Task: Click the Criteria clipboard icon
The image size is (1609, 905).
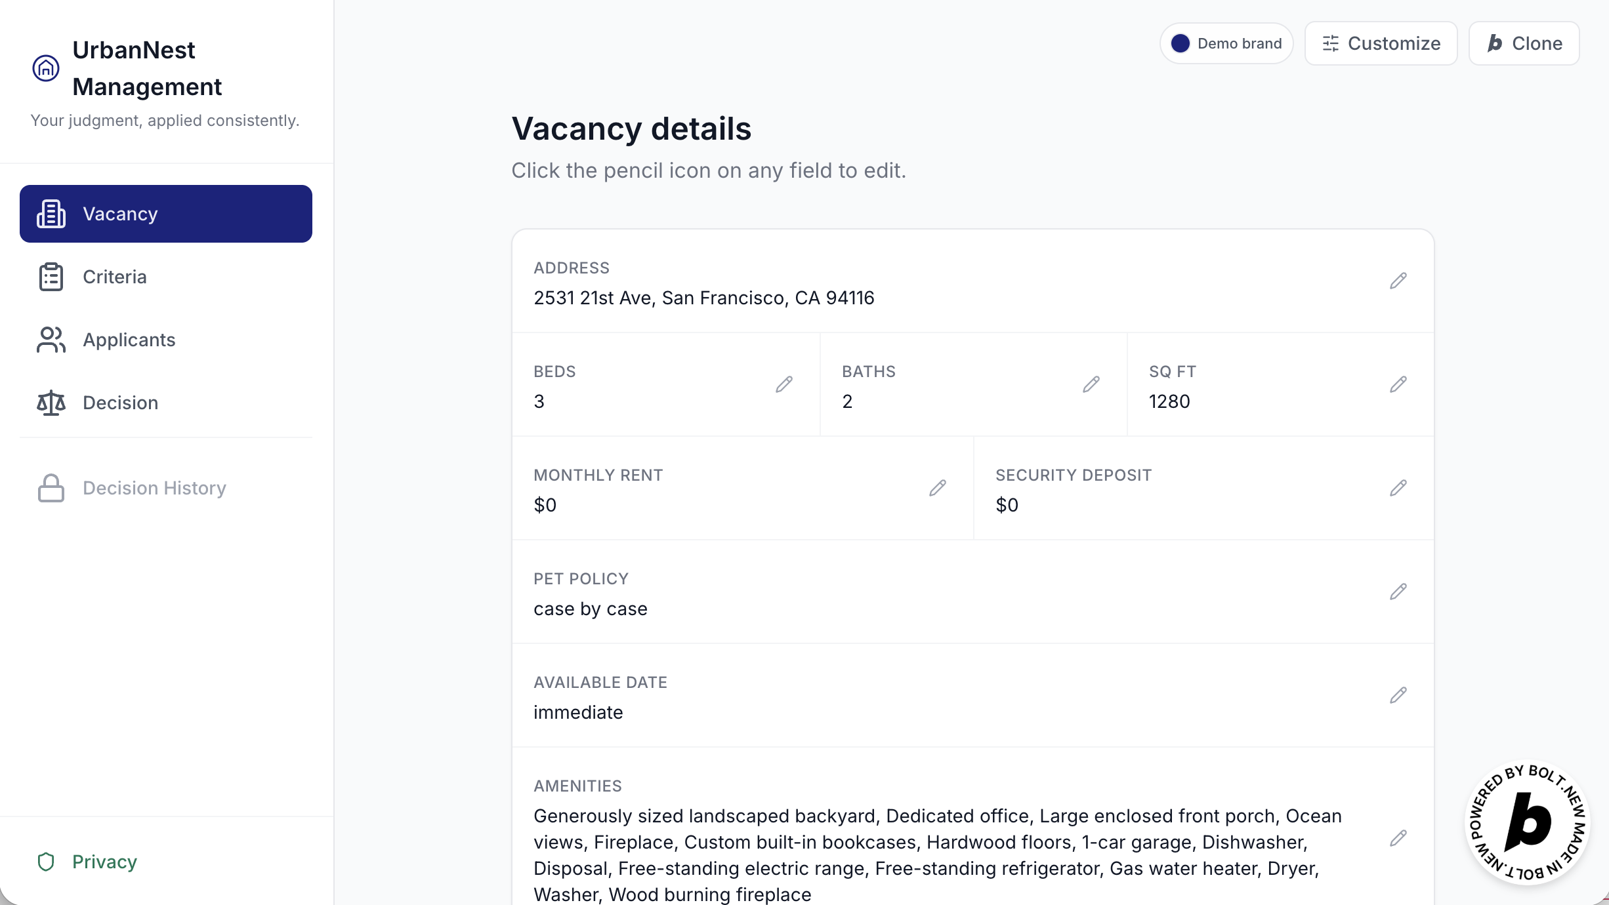Action: point(51,277)
